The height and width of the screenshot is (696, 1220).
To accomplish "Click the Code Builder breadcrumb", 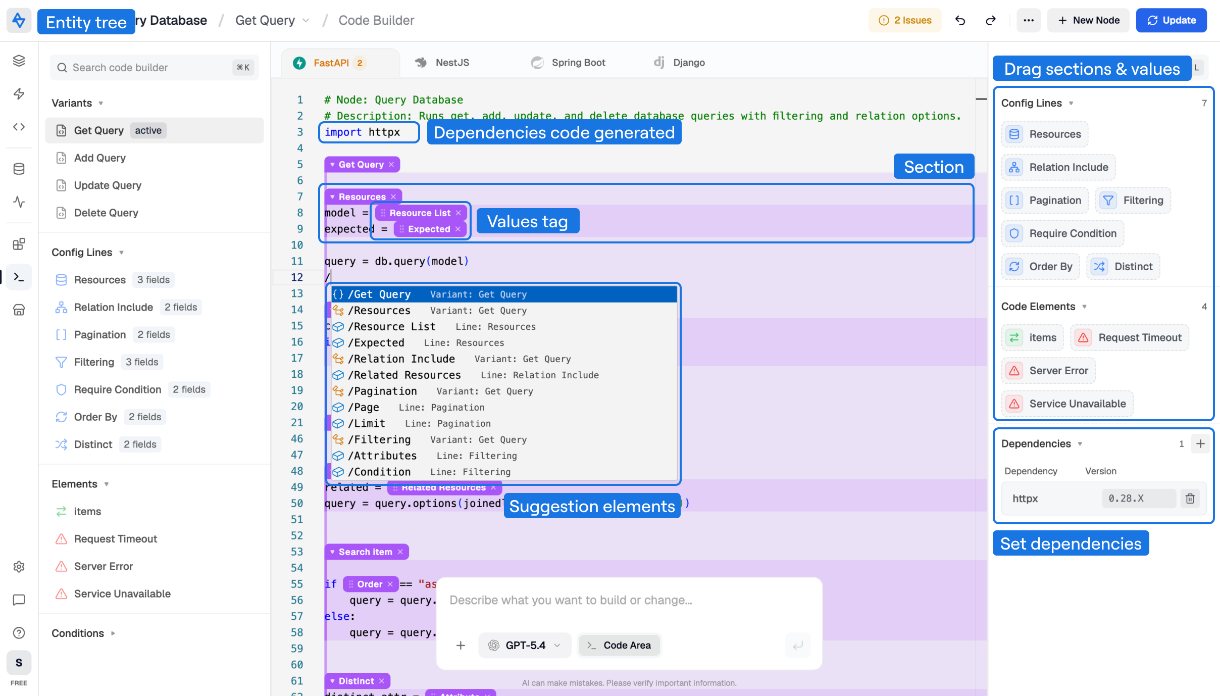I will pyautogui.click(x=376, y=21).
